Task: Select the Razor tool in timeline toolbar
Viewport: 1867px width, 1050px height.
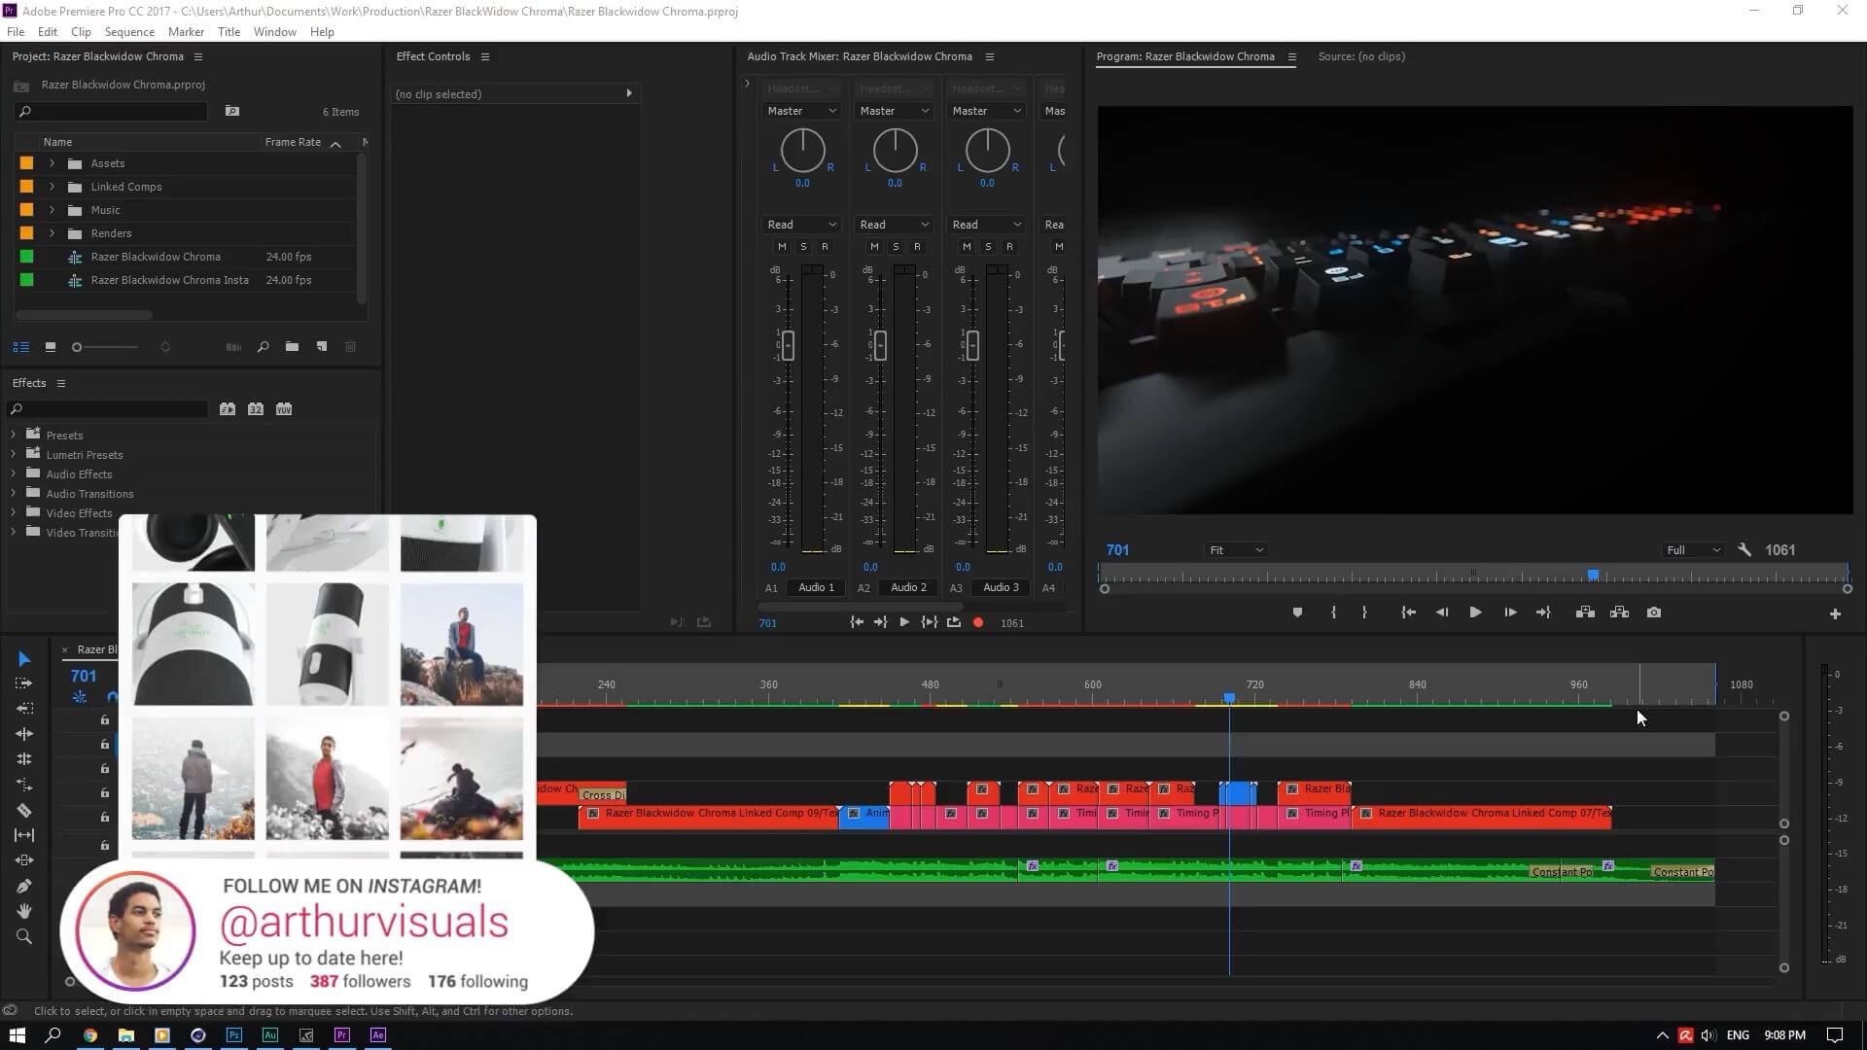Action: click(x=24, y=810)
